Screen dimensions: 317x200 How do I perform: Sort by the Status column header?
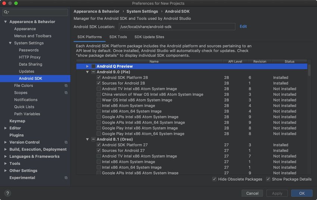289,61
